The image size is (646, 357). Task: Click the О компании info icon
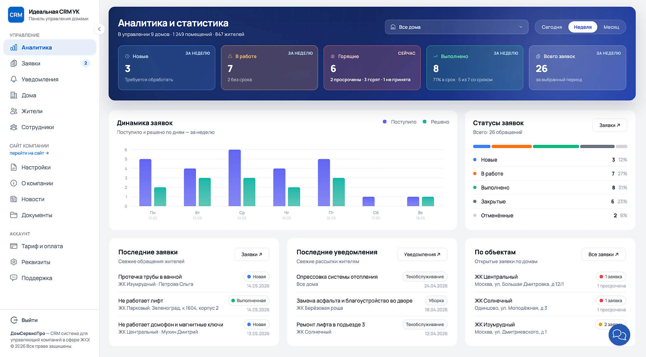click(14, 183)
